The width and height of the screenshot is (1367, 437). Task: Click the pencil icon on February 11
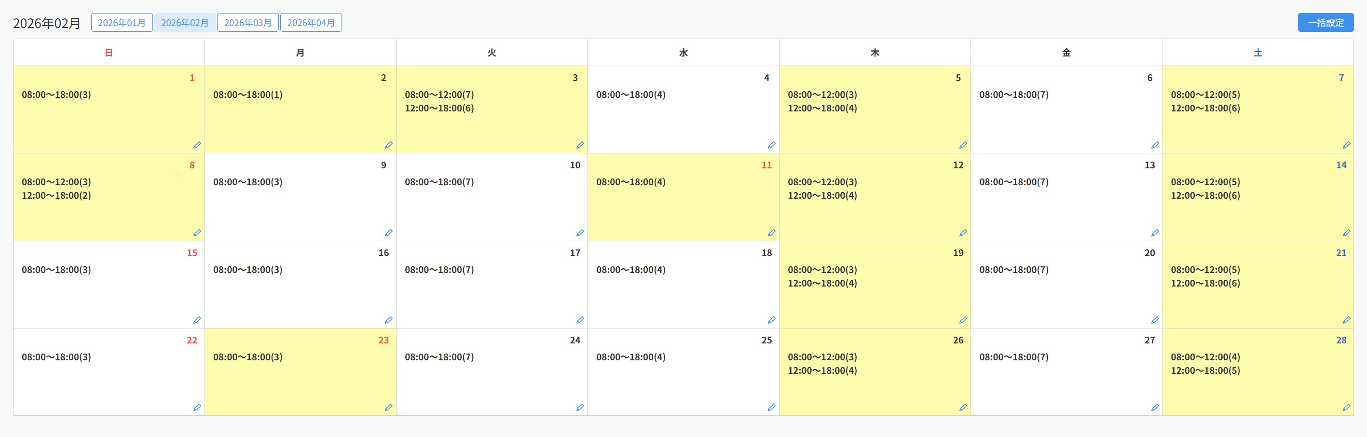tap(772, 232)
